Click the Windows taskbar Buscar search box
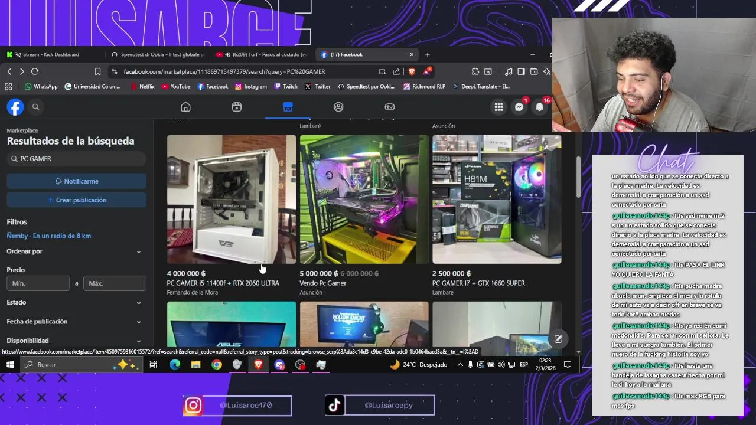The image size is (756, 425). pos(83,365)
